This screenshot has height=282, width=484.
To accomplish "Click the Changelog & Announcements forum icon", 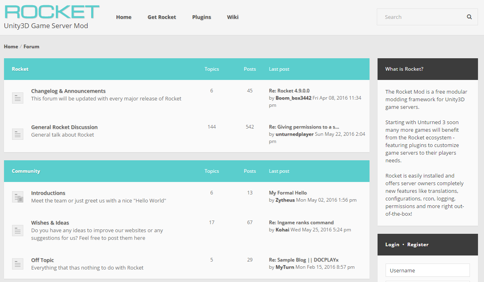I will click(x=18, y=98).
